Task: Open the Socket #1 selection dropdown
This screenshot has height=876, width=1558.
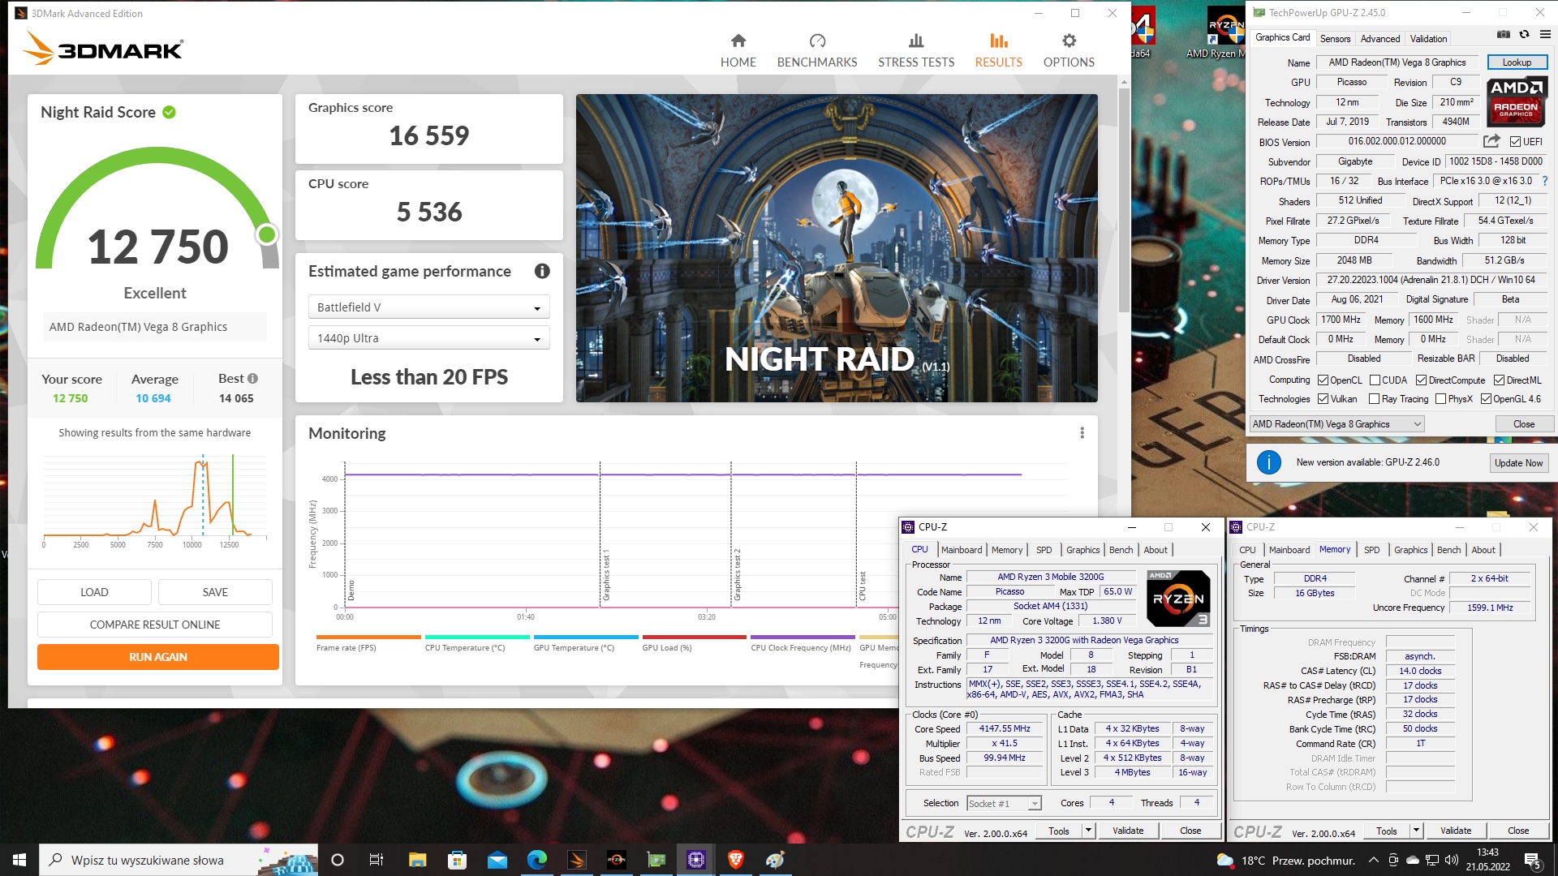Action: [1004, 803]
